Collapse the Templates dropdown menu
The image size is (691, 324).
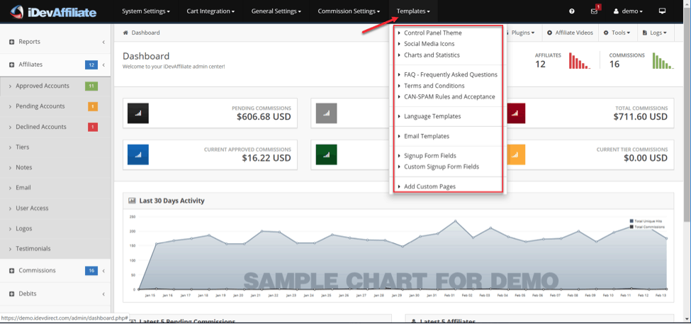pyautogui.click(x=413, y=11)
